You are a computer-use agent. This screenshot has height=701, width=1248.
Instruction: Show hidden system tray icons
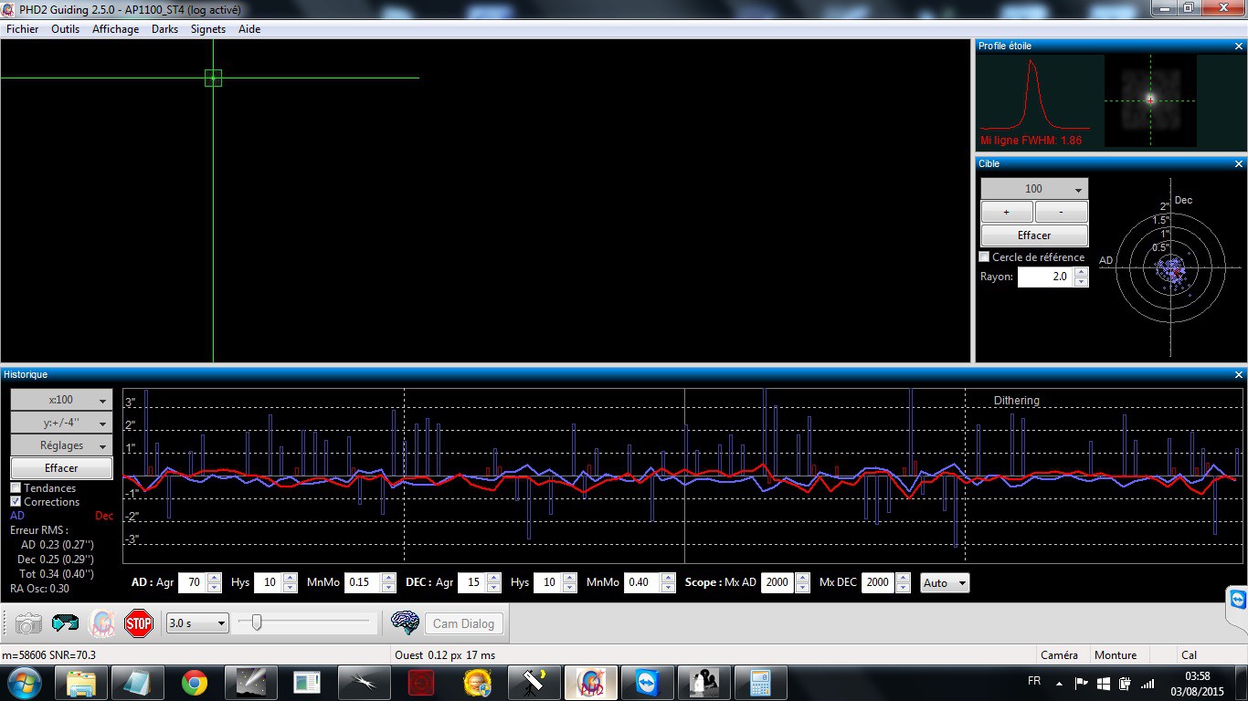tap(1060, 683)
